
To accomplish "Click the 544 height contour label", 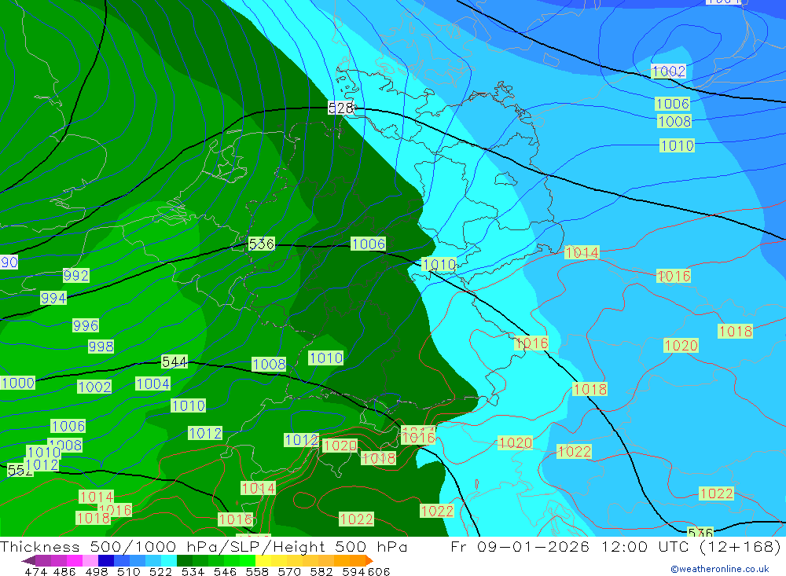I will (174, 361).
